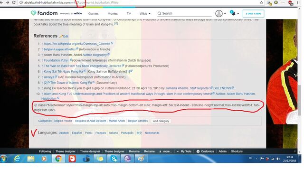Open Google Chrome in the taskbar
Viewport: 304px width, 171px height.
pyautogui.click(x=58, y=159)
